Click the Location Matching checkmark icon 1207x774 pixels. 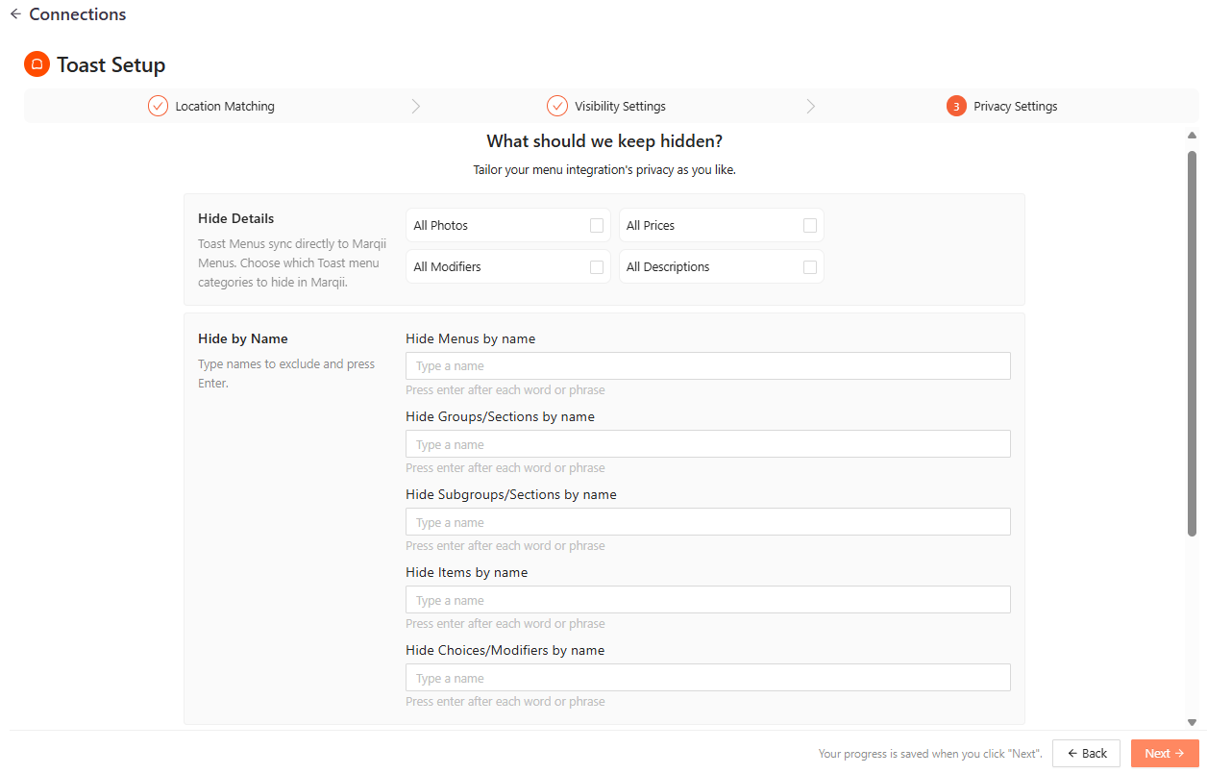[159, 106]
